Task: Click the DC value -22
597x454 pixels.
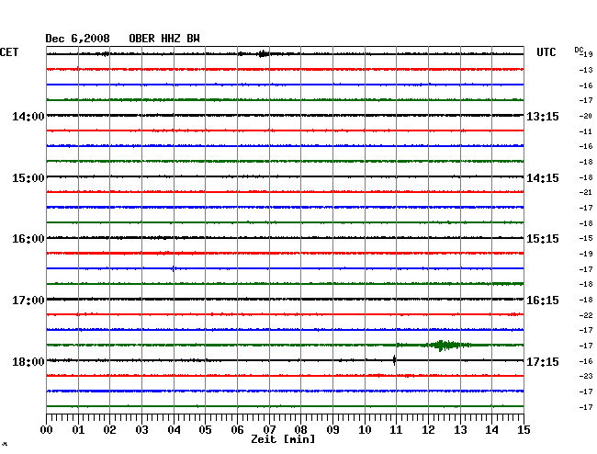Action: tap(586, 315)
